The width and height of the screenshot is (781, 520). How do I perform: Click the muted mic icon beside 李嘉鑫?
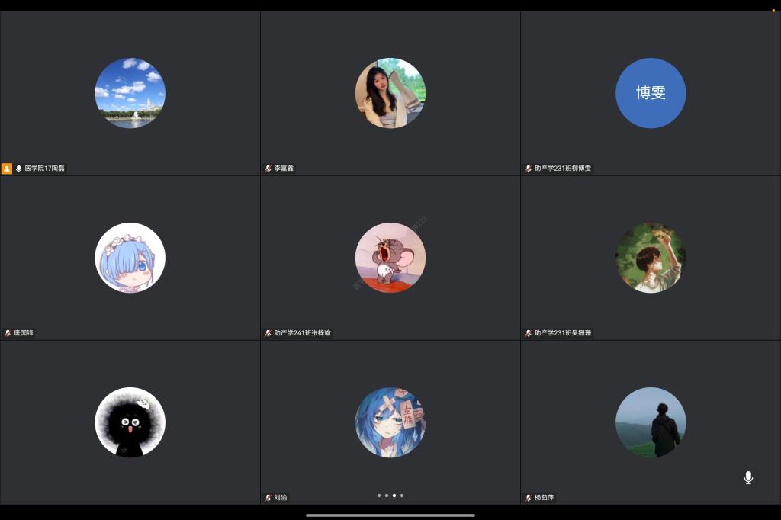point(268,169)
